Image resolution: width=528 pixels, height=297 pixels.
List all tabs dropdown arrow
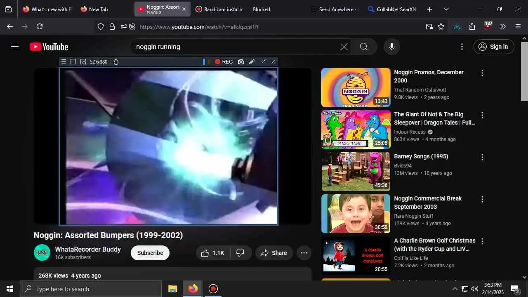(x=446, y=9)
